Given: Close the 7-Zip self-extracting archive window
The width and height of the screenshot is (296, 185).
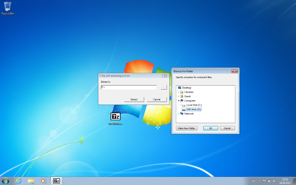Looking at the screenshot, I should [x=165, y=76].
